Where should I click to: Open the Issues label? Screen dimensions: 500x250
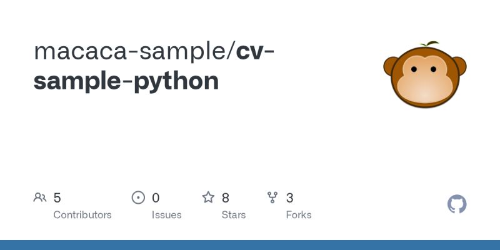166,215
